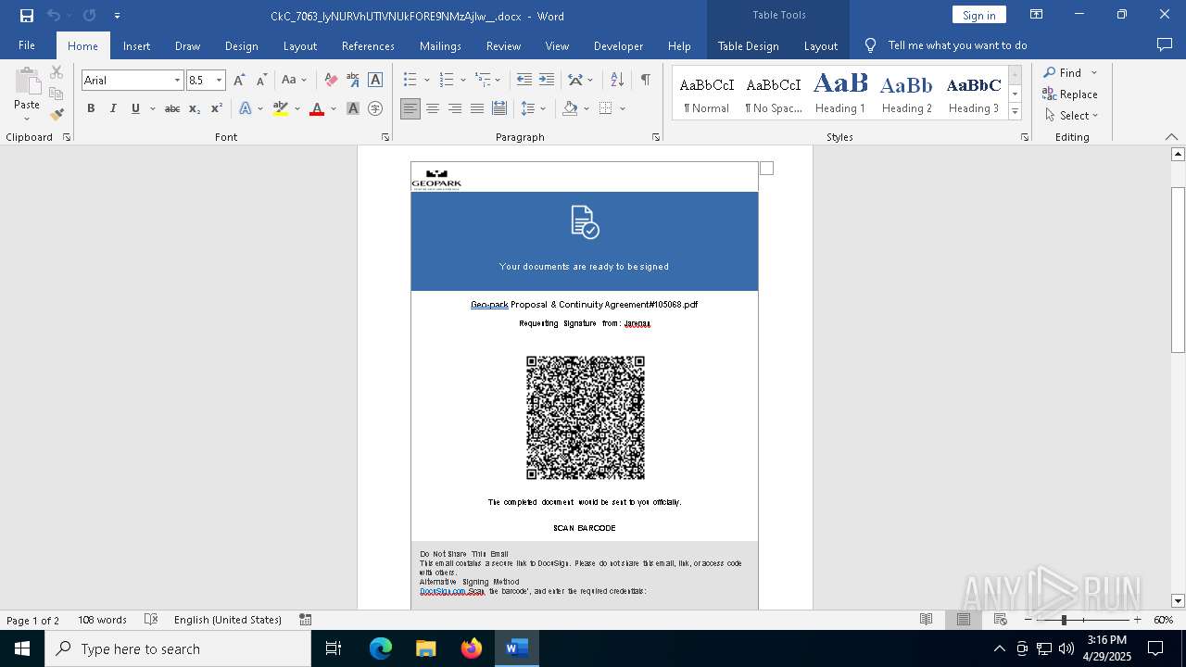The image size is (1186, 667).
Task: Open Firefox from the taskbar
Action: (x=472, y=648)
